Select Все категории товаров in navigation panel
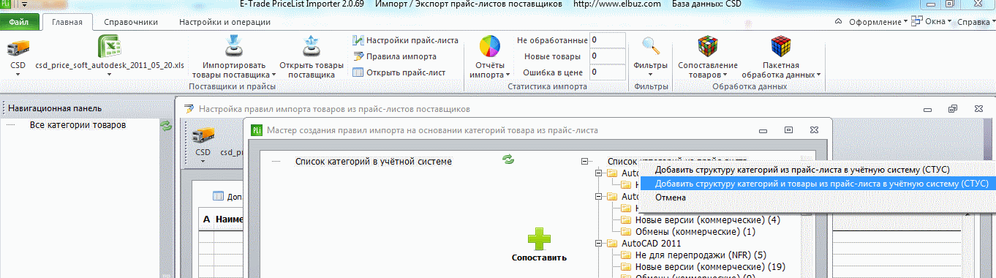This screenshot has width=996, height=278. pyautogui.click(x=78, y=125)
